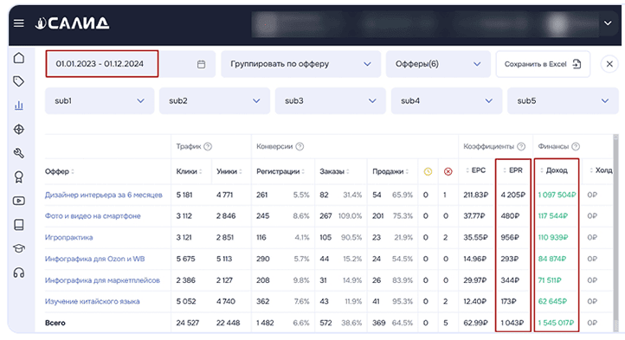625x340 pixels.
Task: Open the hamburger menu icon
Action: click(19, 23)
